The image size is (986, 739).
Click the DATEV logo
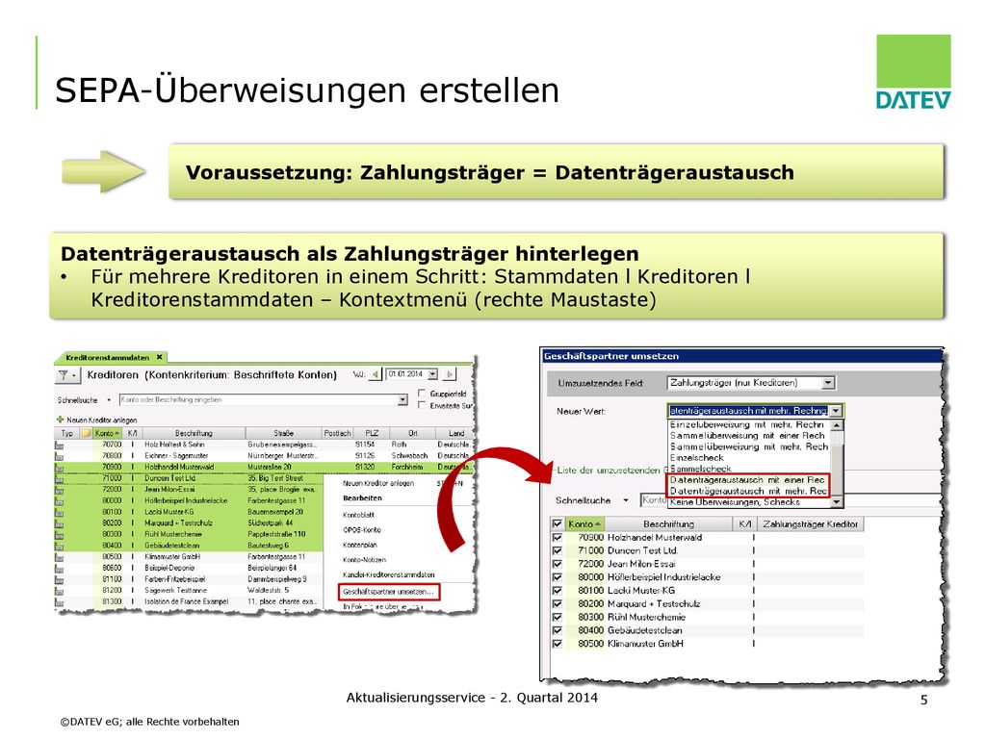pyautogui.click(x=913, y=72)
